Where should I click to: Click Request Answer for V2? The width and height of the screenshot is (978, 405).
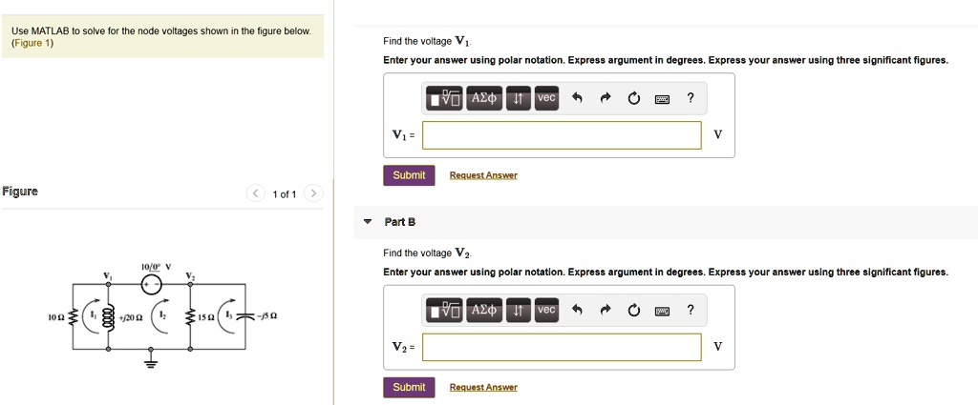(x=483, y=387)
